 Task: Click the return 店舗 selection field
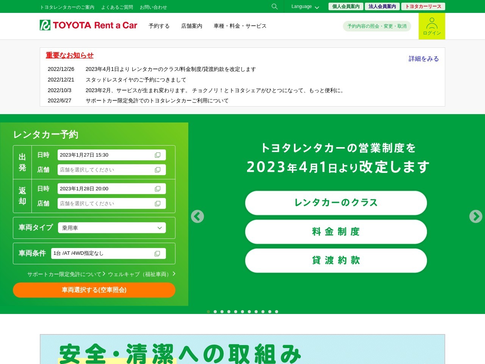tap(112, 204)
